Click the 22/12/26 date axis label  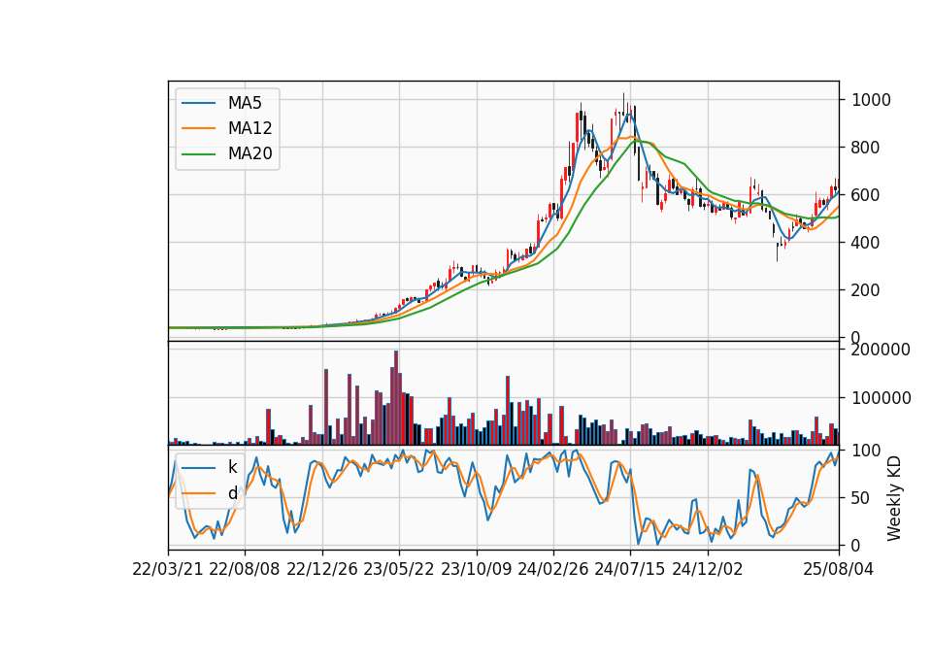(x=322, y=569)
